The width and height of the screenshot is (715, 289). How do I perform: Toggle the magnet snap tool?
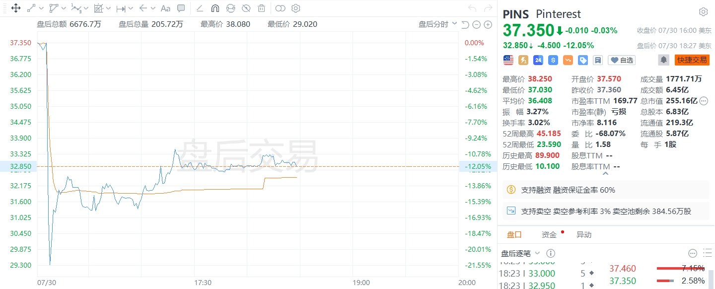215,8
